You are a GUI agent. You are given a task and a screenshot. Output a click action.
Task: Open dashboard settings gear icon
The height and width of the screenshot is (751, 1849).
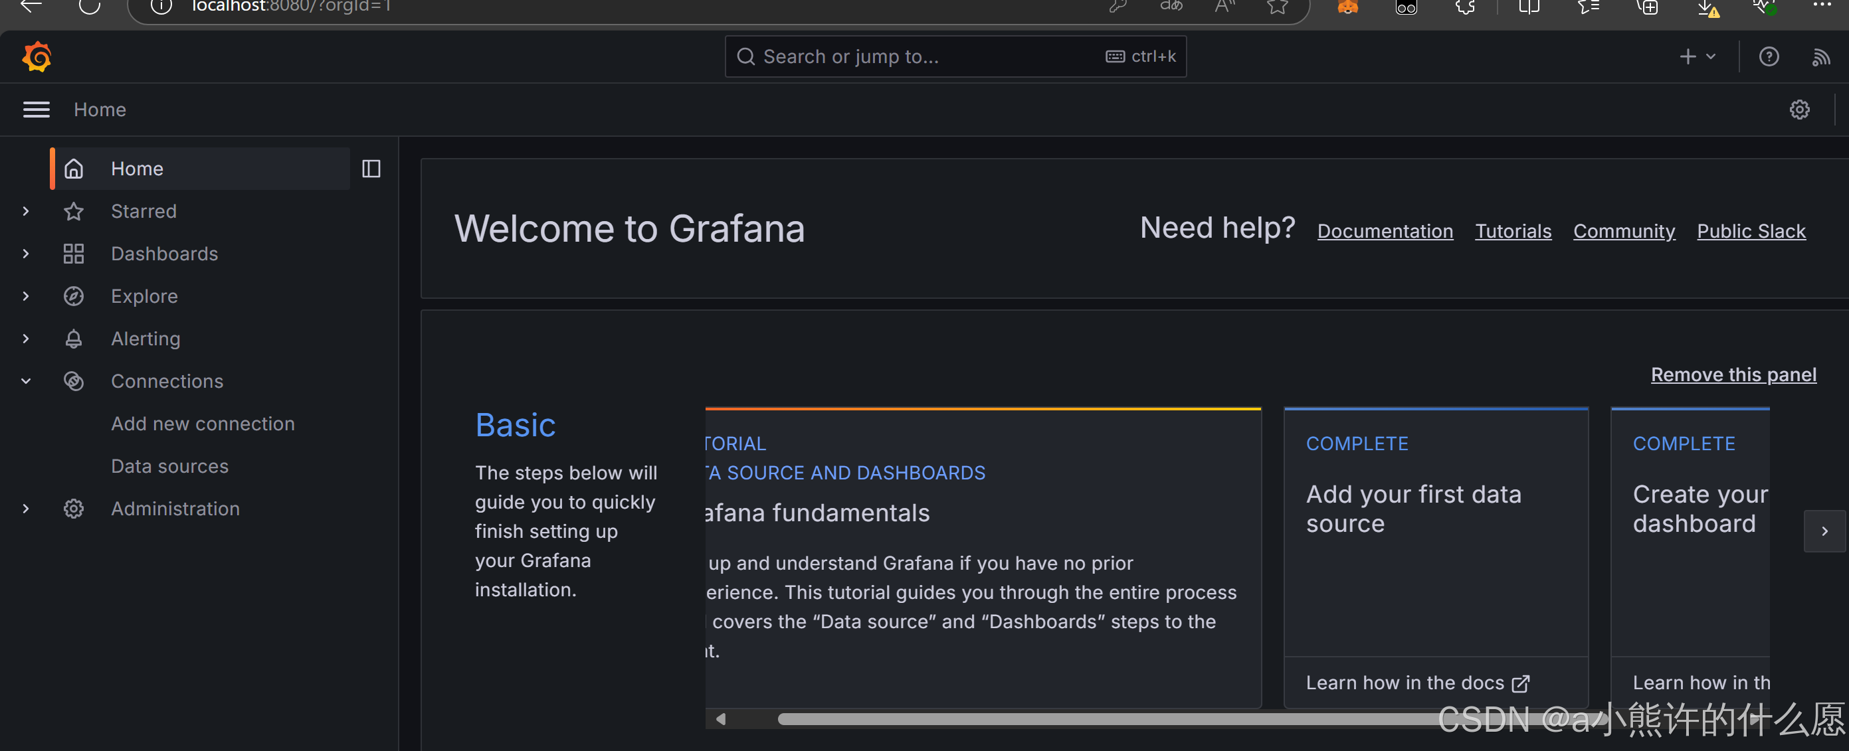1799,110
